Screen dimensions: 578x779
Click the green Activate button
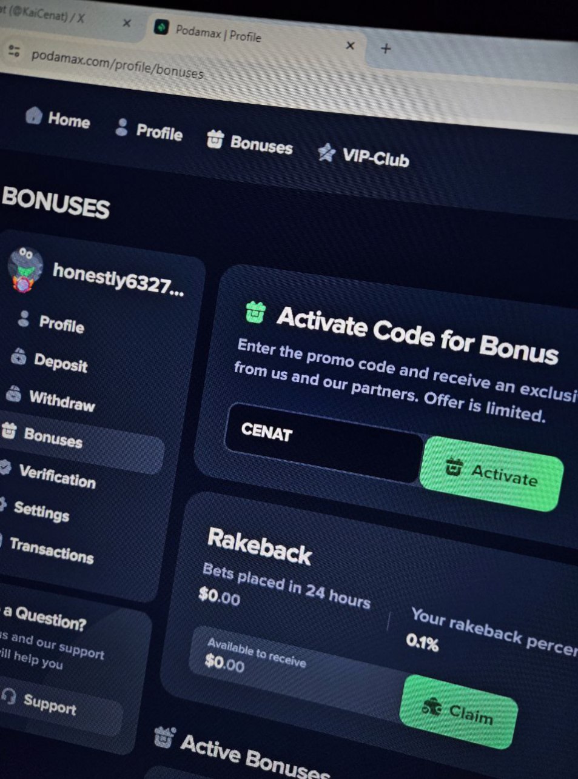point(491,473)
